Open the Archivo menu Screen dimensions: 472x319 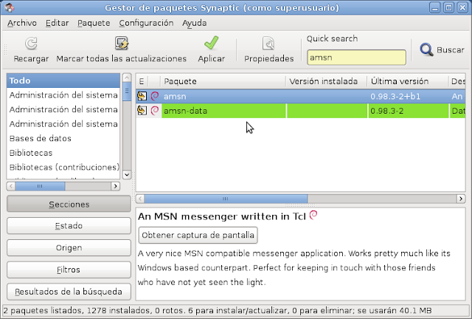[22, 23]
